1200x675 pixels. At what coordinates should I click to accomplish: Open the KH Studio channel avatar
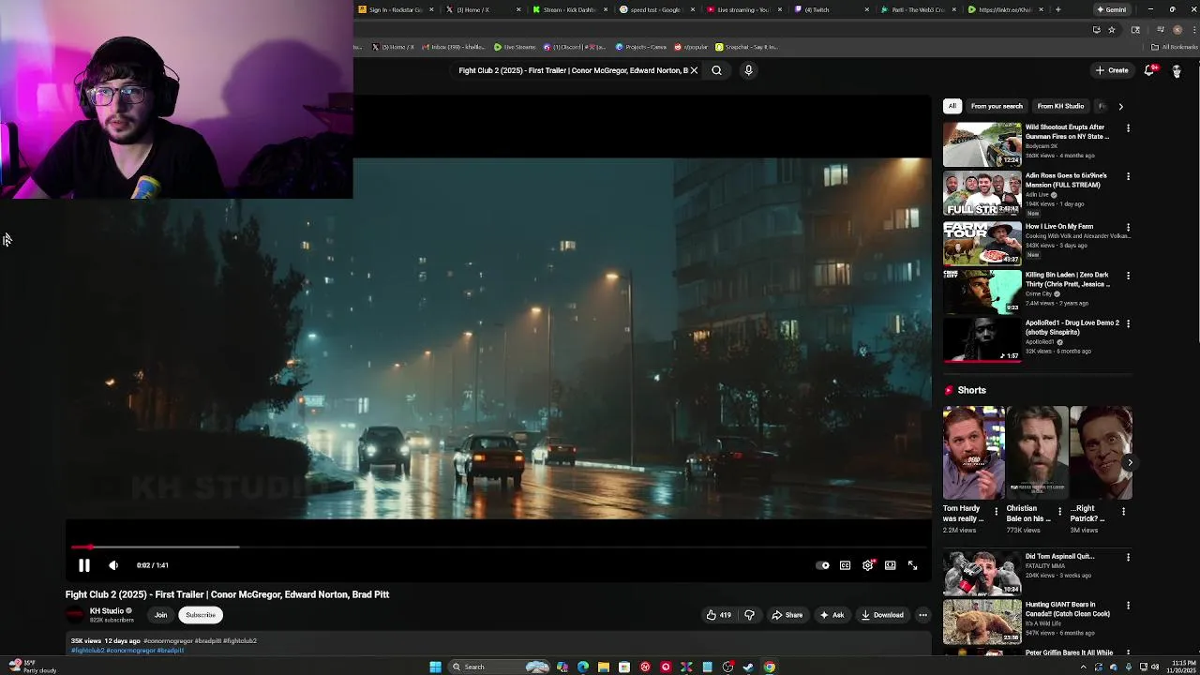(75, 615)
